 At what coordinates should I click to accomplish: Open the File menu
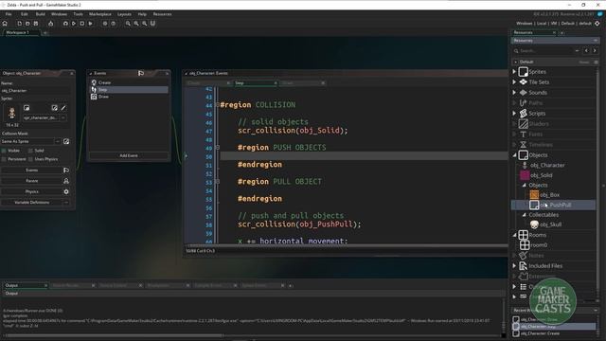point(9,14)
